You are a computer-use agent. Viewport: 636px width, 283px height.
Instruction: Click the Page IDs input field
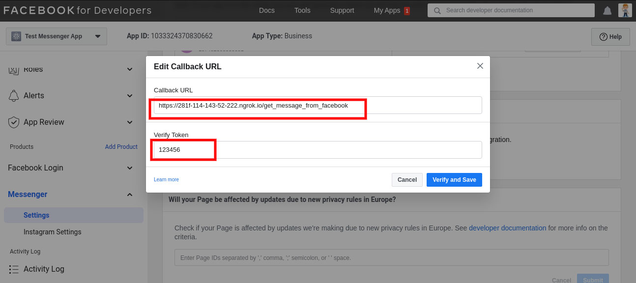click(391, 257)
